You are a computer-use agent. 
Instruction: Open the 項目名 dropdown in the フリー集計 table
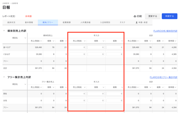click(x=25, y=84)
